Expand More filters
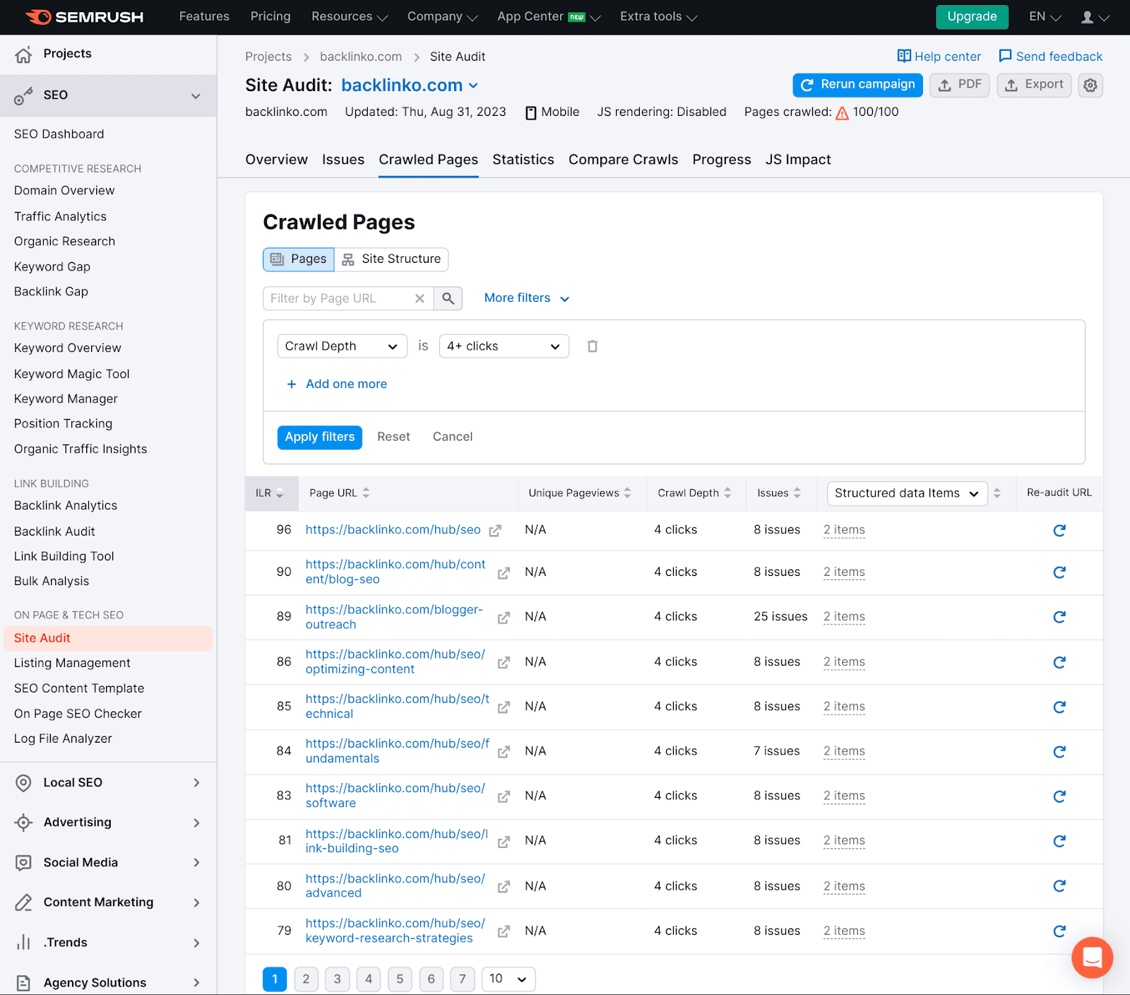The height and width of the screenshot is (995, 1130). [527, 298]
